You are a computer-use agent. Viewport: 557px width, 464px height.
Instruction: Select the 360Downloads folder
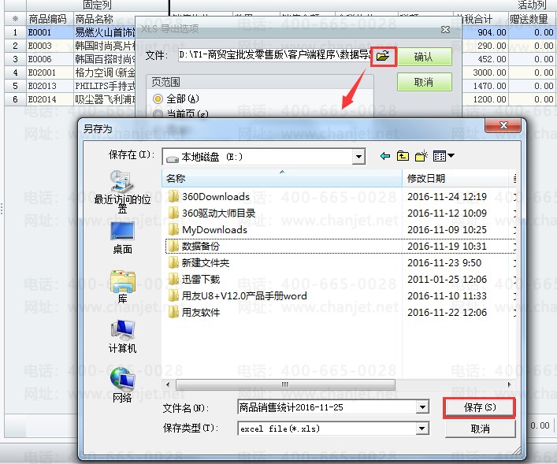(209, 196)
